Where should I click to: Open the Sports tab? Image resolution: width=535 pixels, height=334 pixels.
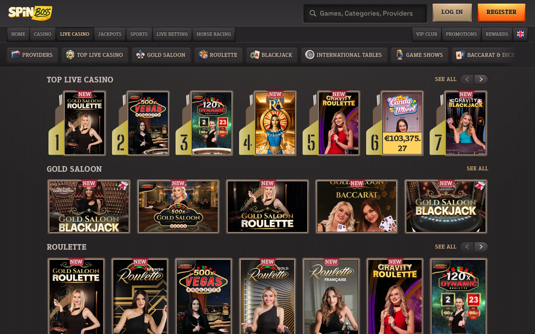click(x=139, y=34)
